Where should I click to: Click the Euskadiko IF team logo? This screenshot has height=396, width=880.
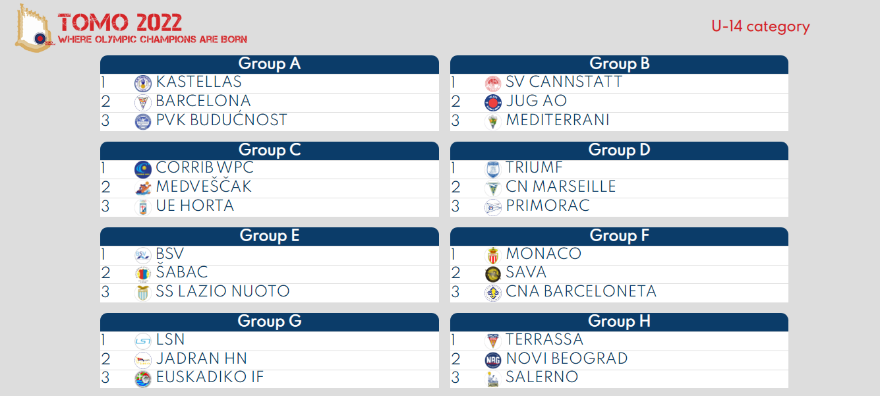tap(143, 379)
